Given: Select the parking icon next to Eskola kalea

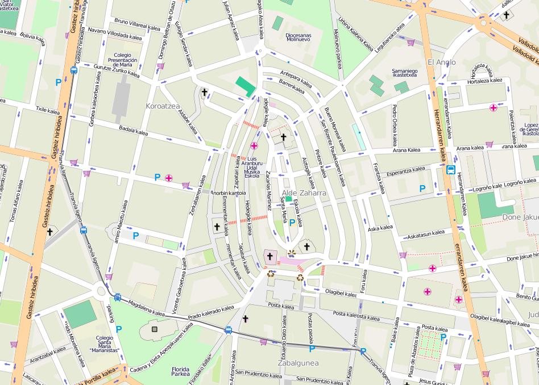Looking at the screenshot, I should [292, 223].
